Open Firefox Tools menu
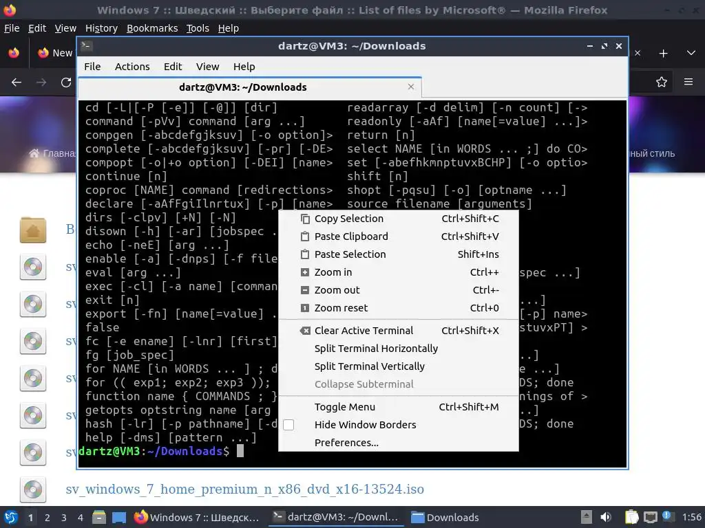Viewport: 705px width, 528px height. point(198,28)
